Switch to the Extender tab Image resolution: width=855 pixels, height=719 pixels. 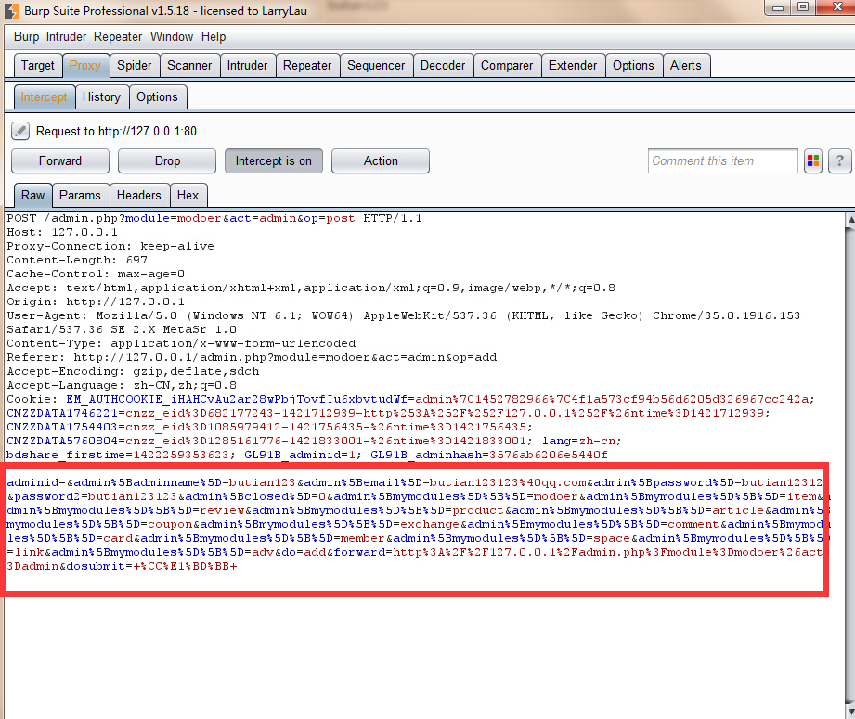[573, 66]
